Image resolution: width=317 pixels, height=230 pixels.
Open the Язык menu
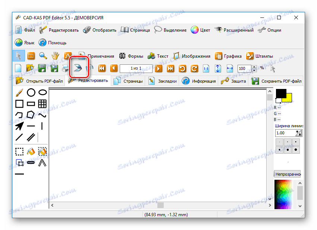click(x=25, y=43)
